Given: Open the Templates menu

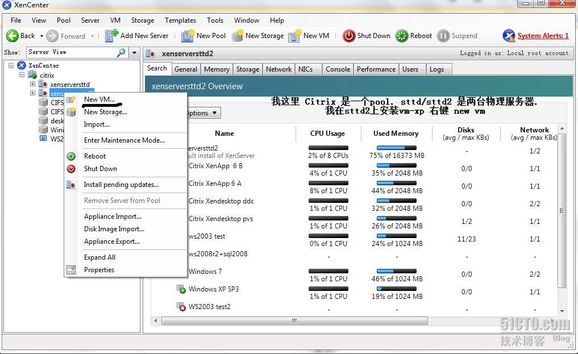Looking at the screenshot, I should [x=180, y=20].
